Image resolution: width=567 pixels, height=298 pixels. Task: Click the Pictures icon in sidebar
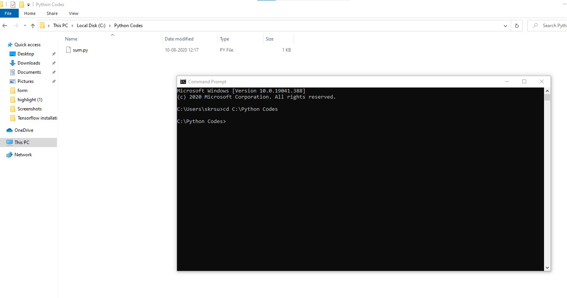point(12,81)
